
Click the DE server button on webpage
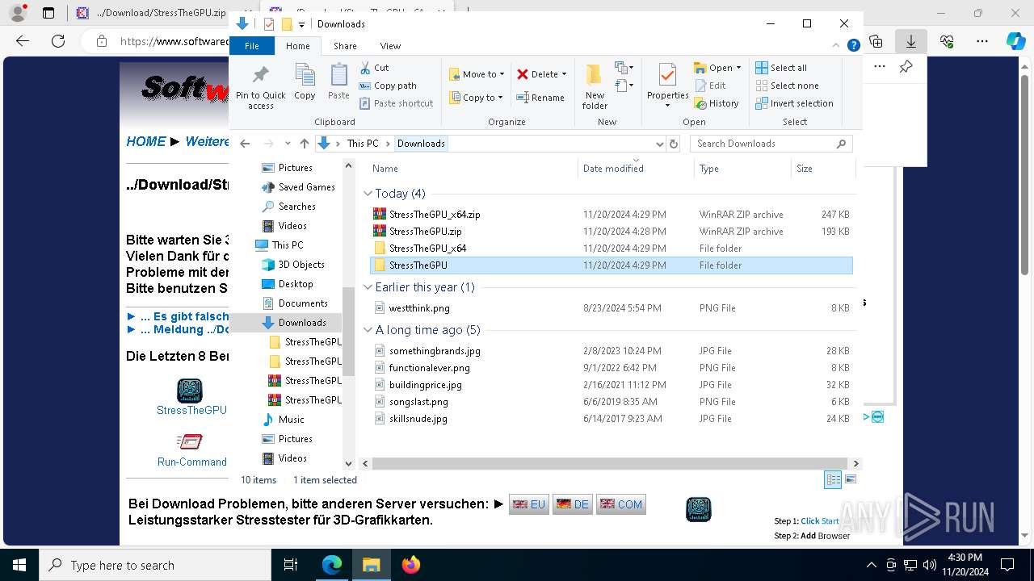[573, 504]
